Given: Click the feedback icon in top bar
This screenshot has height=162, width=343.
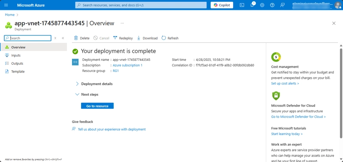Looking at the screenshot, I should click(x=282, y=5).
